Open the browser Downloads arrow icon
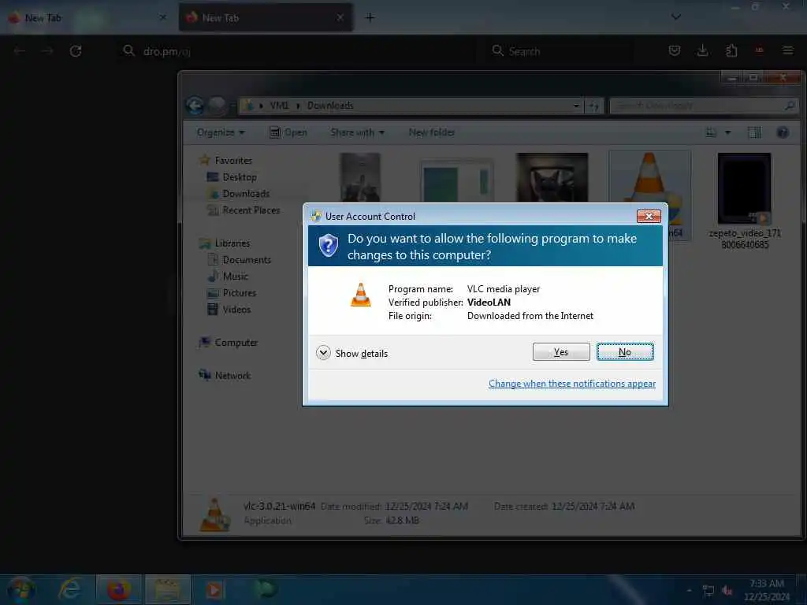The width and height of the screenshot is (807, 605). click(x=702, y=50)
